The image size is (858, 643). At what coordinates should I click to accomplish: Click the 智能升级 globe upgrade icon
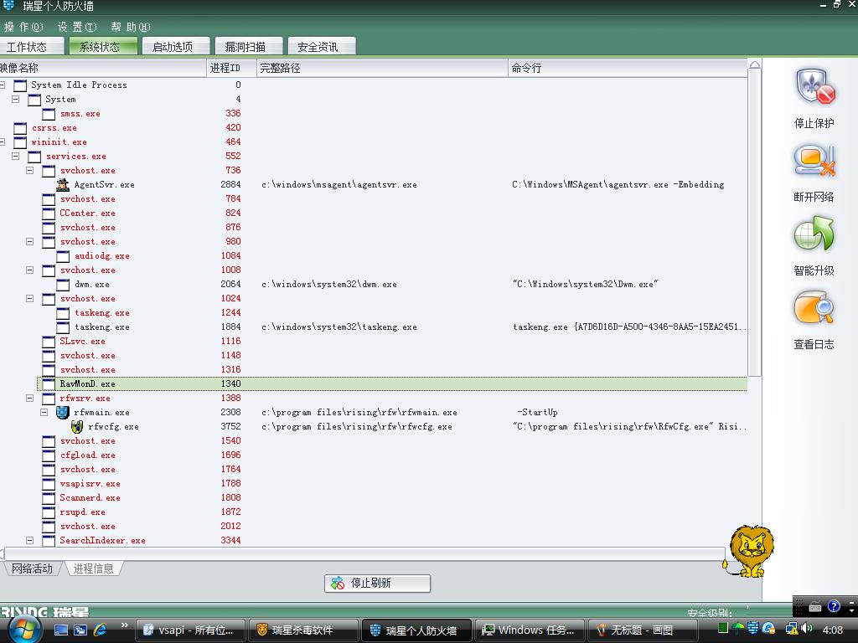point(814,234)
